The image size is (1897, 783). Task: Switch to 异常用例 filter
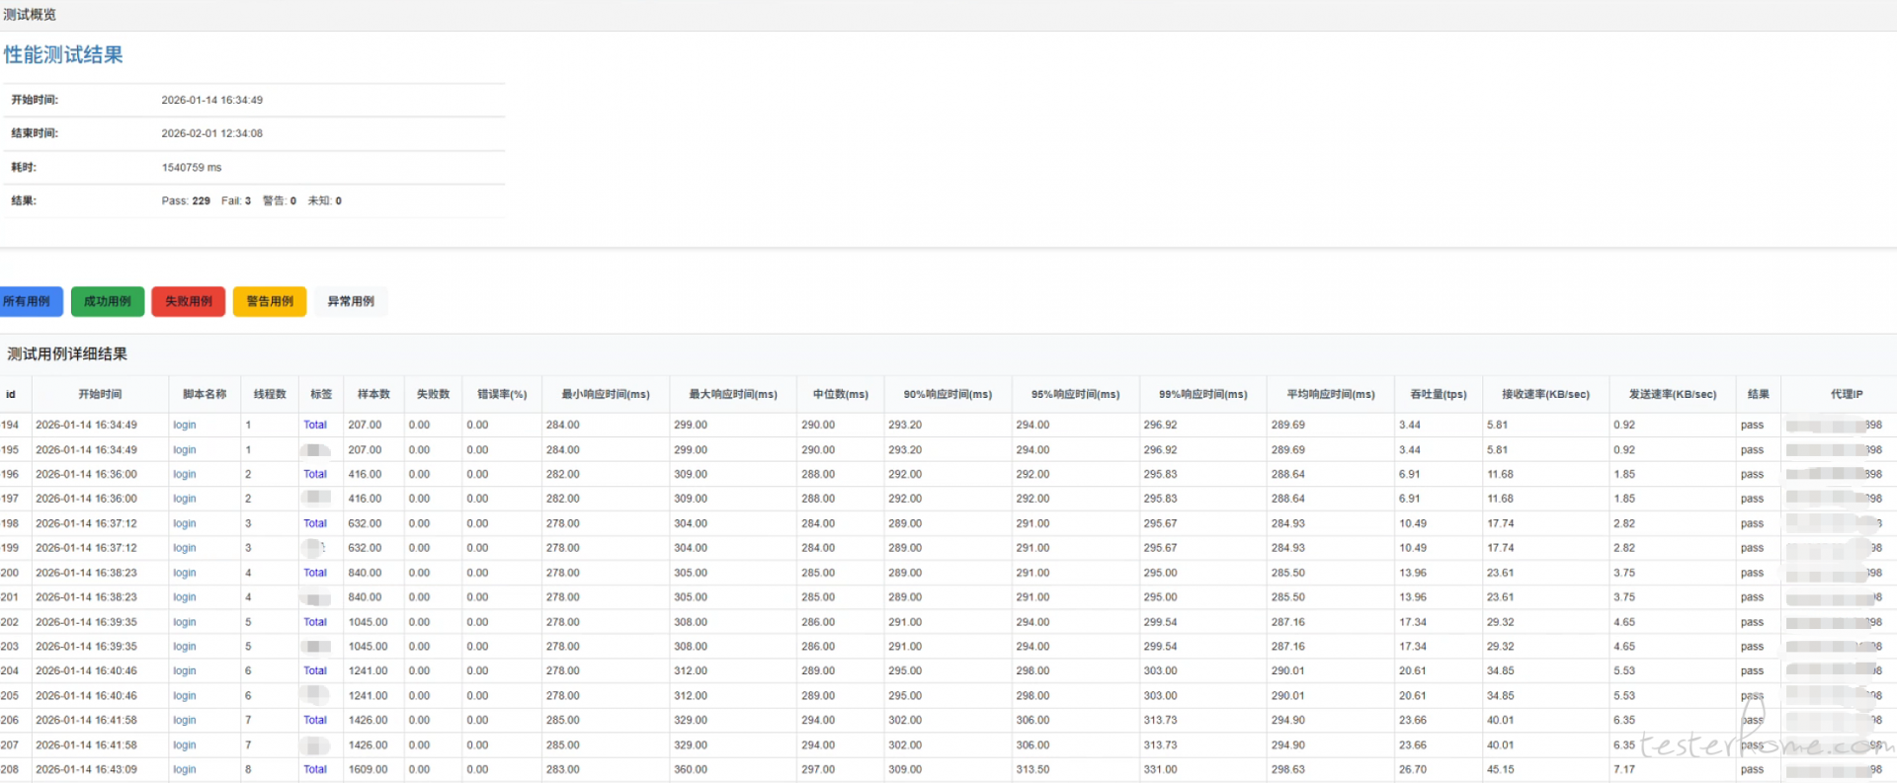(x=351, y=301)
